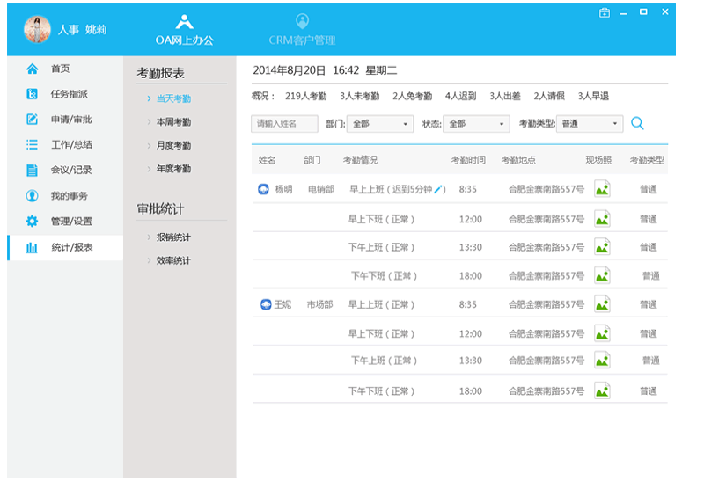Image resolution: width=726 pixels, height=496 pixels.
Task: Open 任务指派 sidebar icon
Action: 32,94
